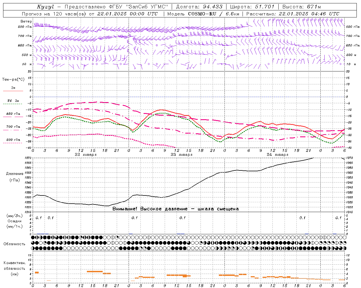The height and width of the screenshot is (288, 361).
Task: Click the Облачность panel label
Action: pyautogui.click(x=14, y=244)
